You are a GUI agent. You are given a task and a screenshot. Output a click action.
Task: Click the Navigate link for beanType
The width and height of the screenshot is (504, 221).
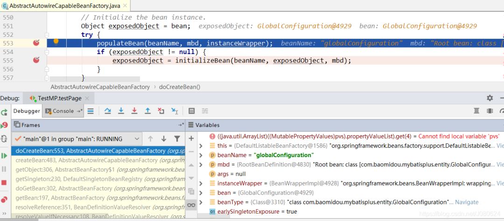click(466, 202)
